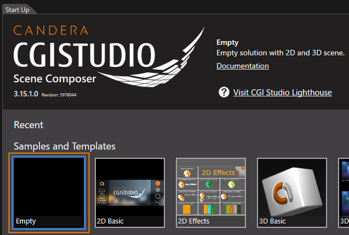Select the Empty template thumbnail

49,193
